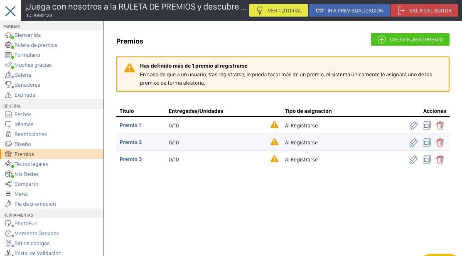Open the Premio 2 prize link
This screenshot has width=462, height=256.
click(x=130, y=142)
